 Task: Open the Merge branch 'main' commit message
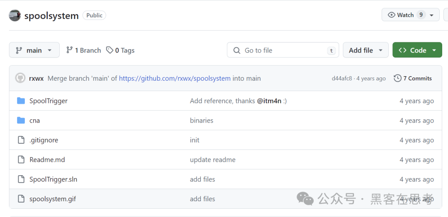point(82,78)
